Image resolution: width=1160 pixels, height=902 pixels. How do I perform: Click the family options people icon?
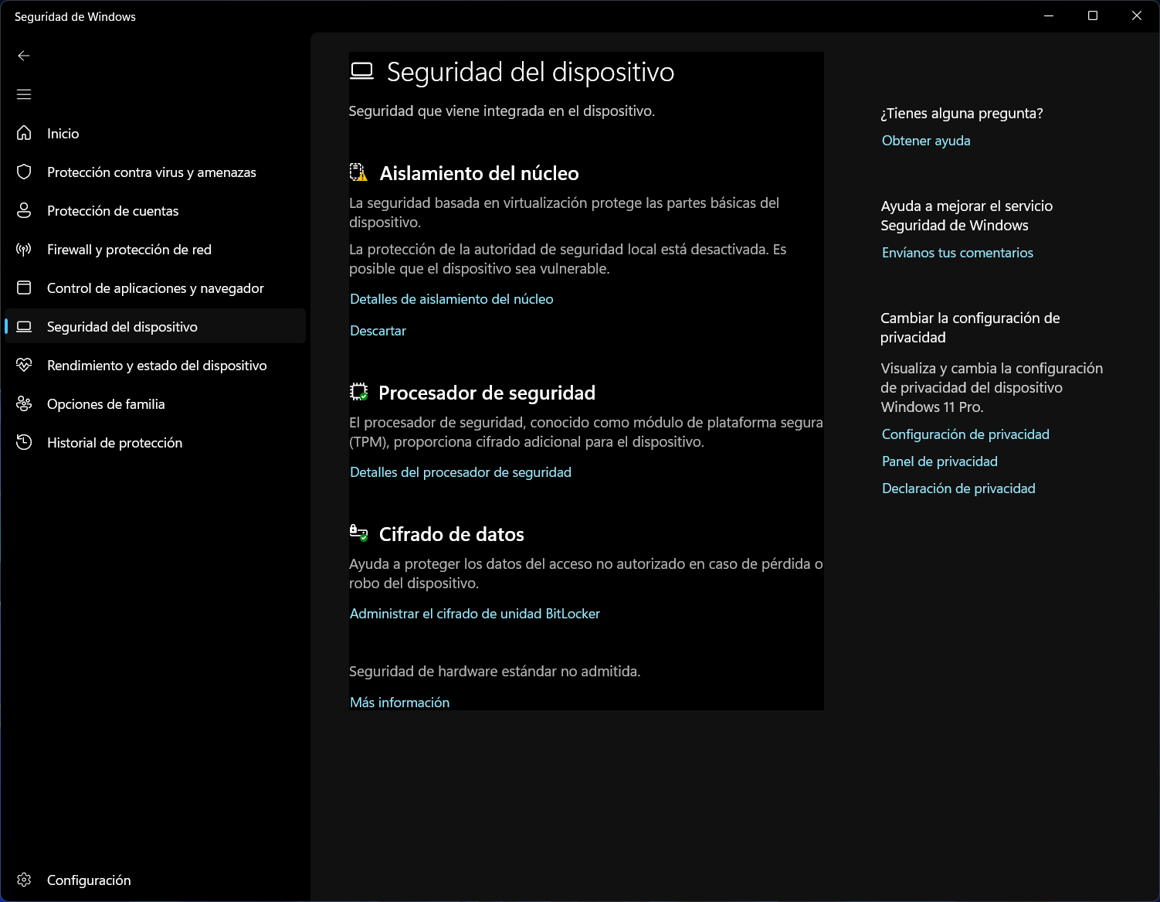(24, 403)
